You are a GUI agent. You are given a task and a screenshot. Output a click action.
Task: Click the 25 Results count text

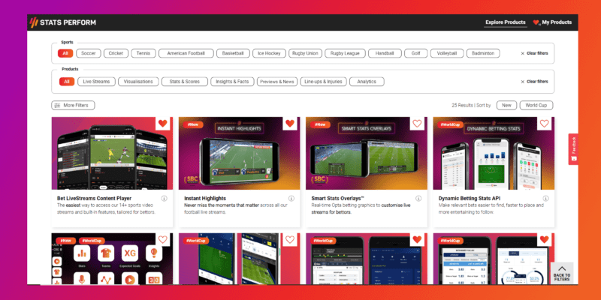pos(463,105)
